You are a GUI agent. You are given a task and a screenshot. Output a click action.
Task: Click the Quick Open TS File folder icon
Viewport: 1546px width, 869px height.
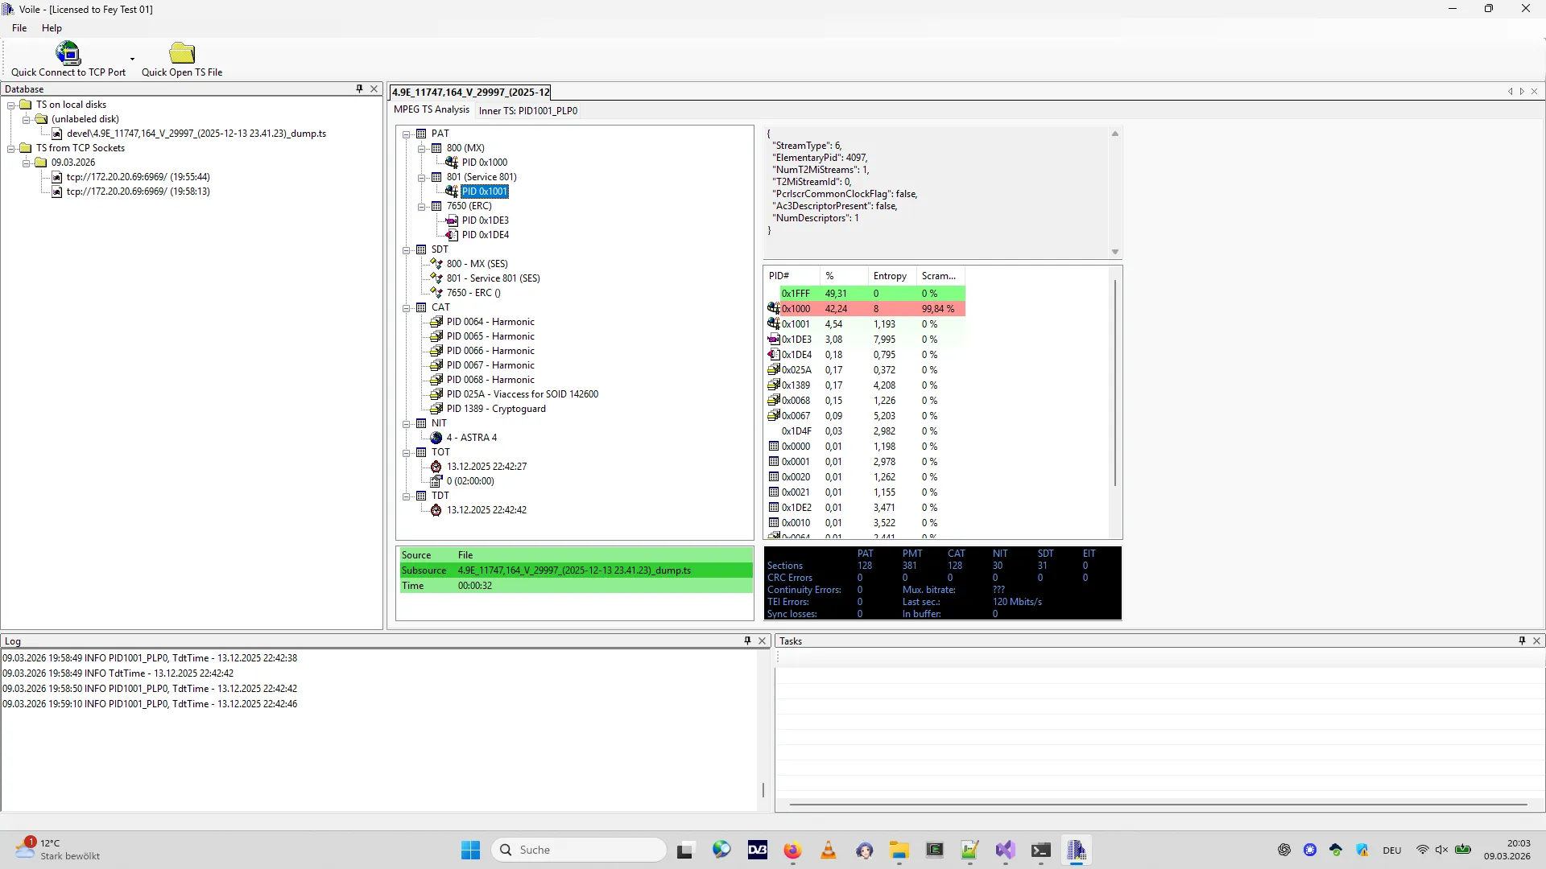pos(182,54)
